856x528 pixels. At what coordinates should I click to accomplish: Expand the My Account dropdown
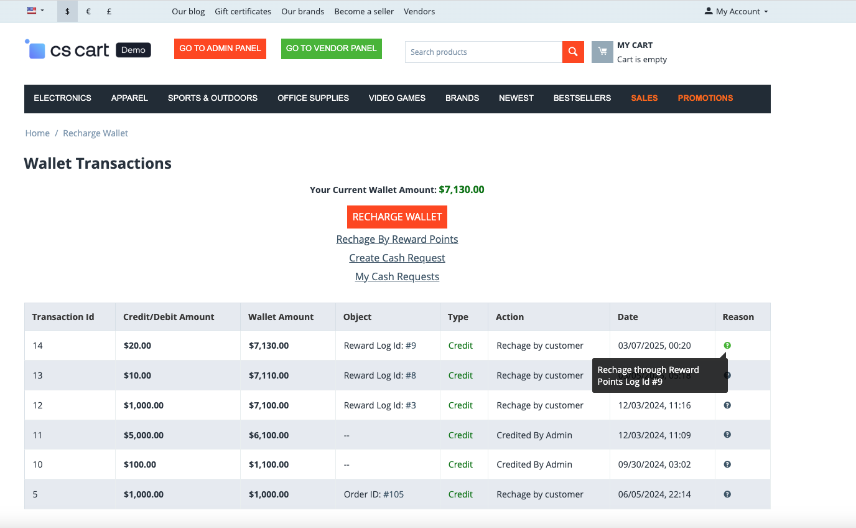(x=737, y=11)
